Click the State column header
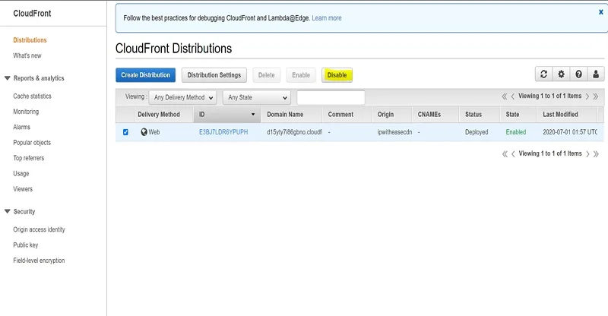 (512, 115)
